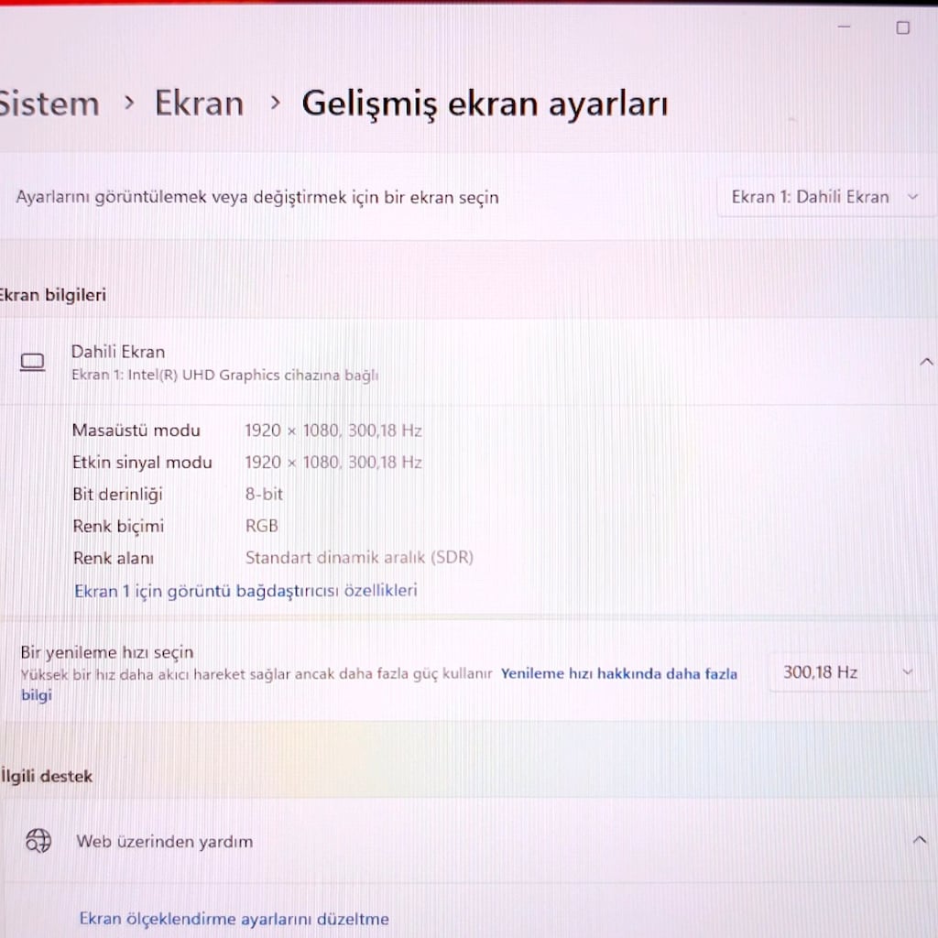Click the Standart dinamik aralık (SDR) value
938x938 pixels.
click(x=359, y=557)
